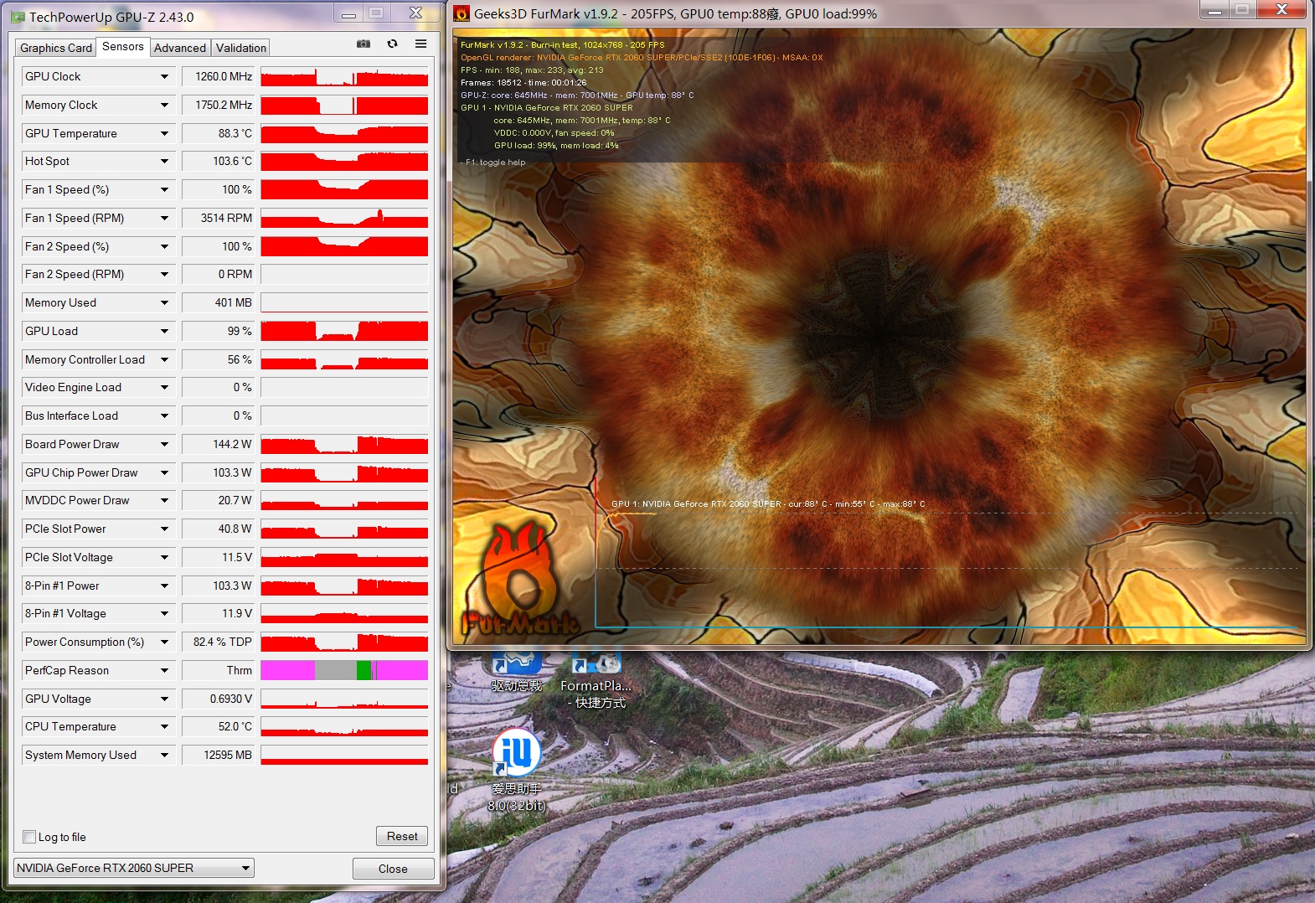Click the Power Consumption value 82.4 % TDP
The width and height of the screenshot is (1315, 903).
(x=218, y=642)
